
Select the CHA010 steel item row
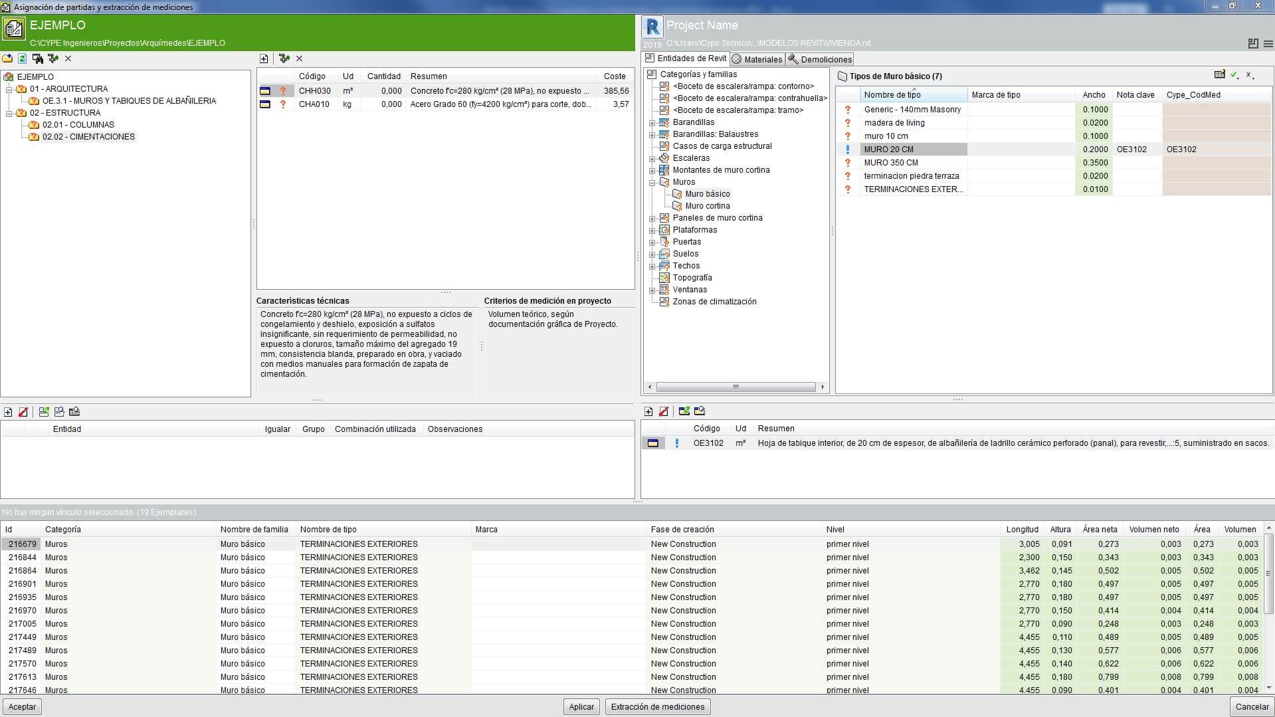tap(444, 104)
